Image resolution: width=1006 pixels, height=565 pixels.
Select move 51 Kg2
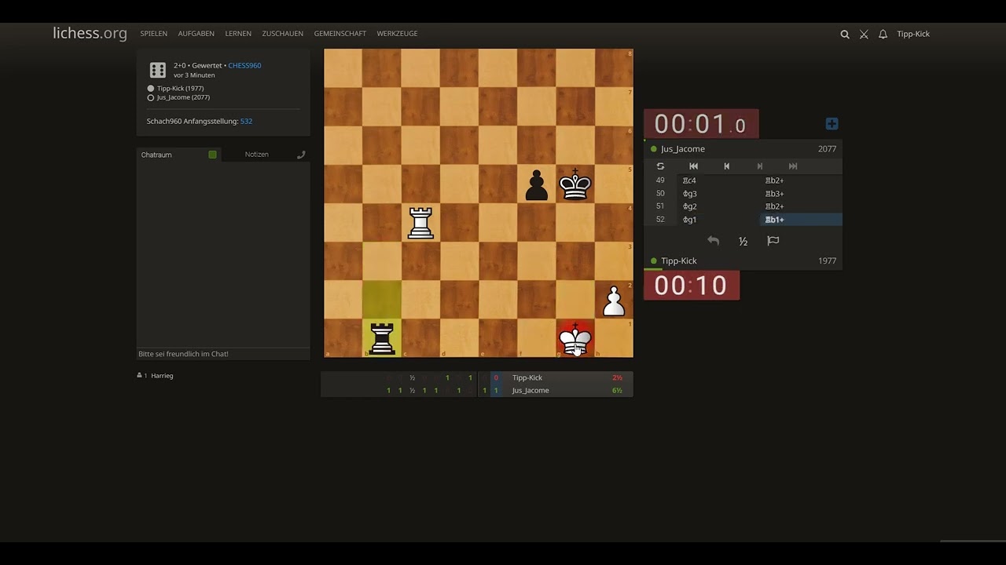[718, 206]
